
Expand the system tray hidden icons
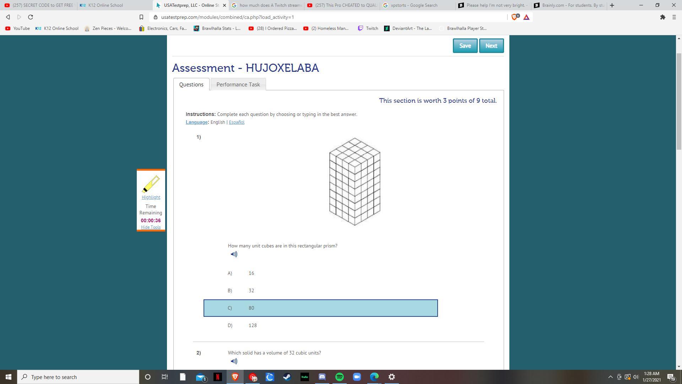pyautogui.click(x=610, y=377)
